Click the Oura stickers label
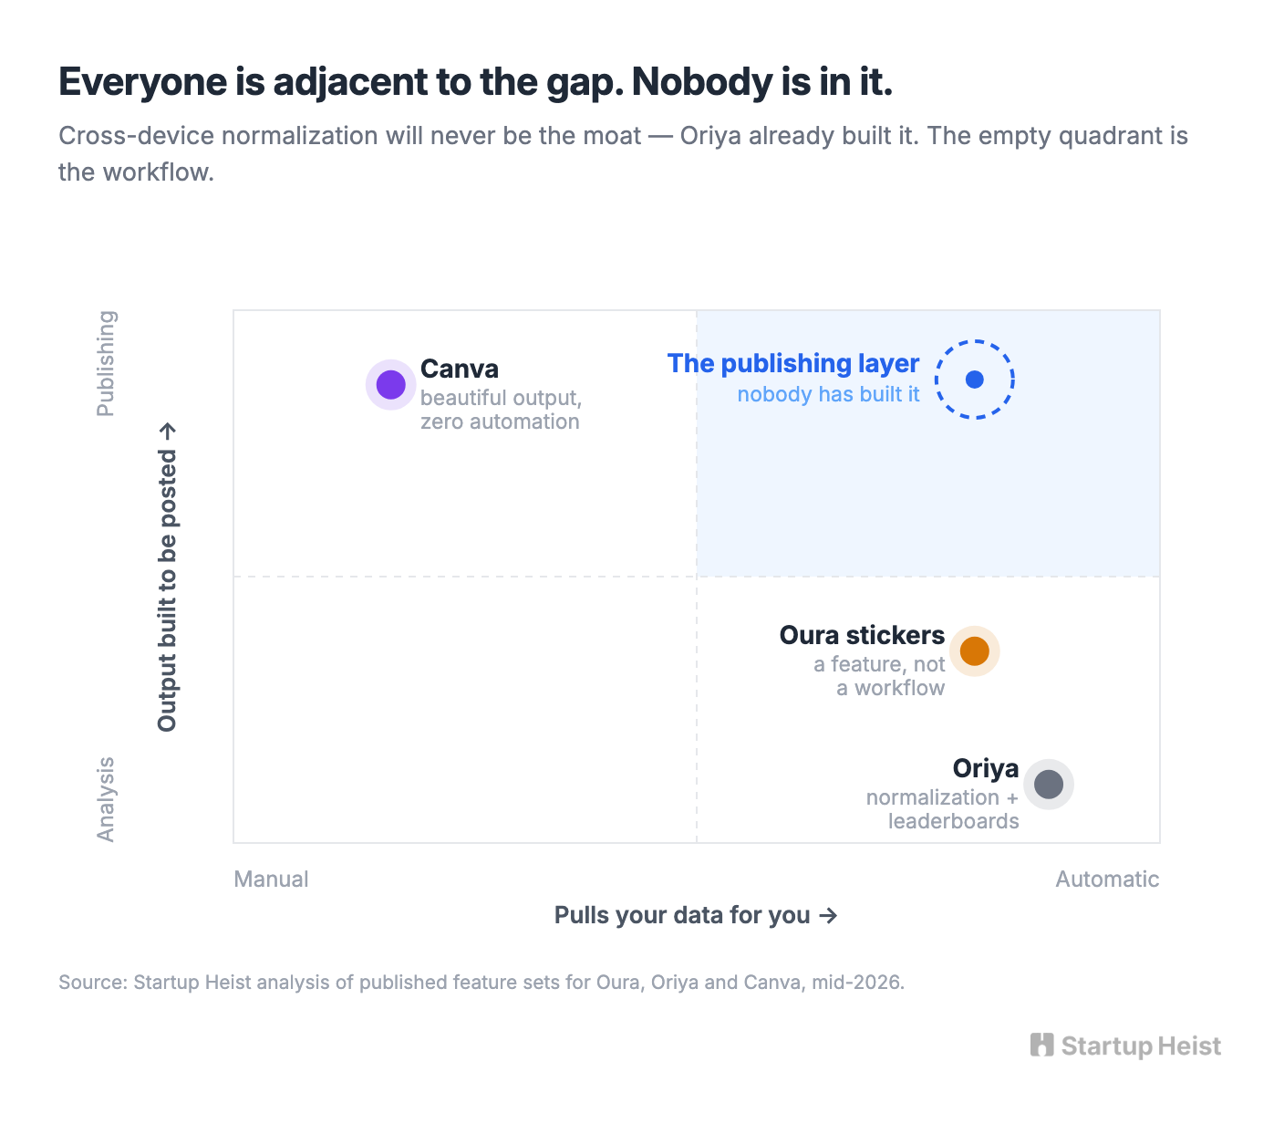 [x=862, y=635]
